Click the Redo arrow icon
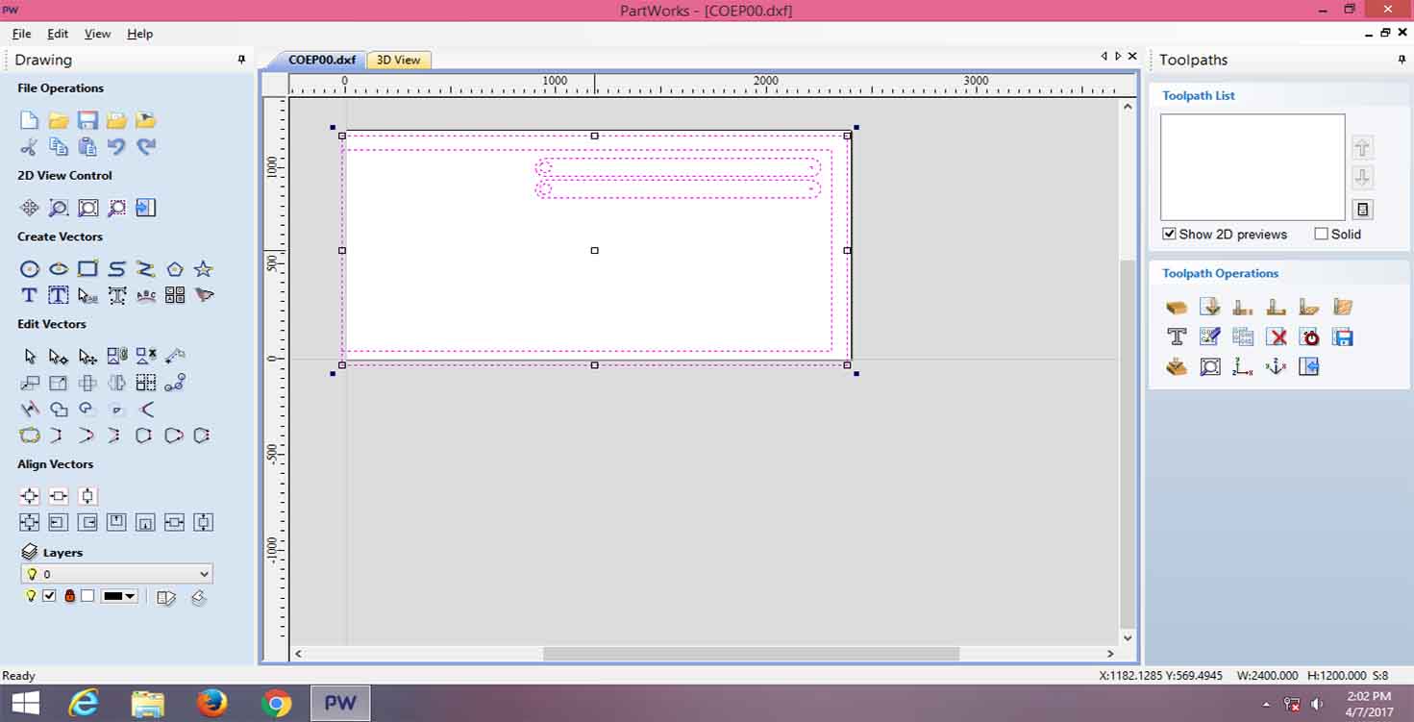 coord(146,147)
